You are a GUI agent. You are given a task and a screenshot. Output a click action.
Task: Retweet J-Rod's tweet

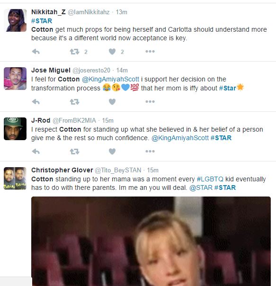[75, 152]
